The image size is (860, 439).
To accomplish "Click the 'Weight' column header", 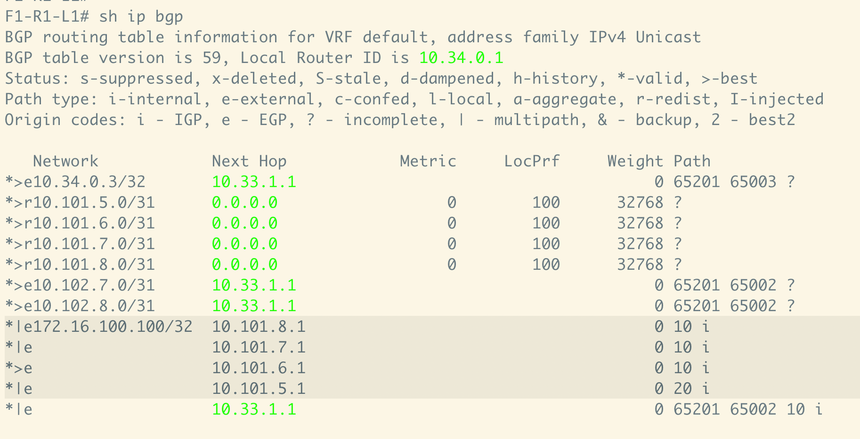I will click(x=635, y=161).
